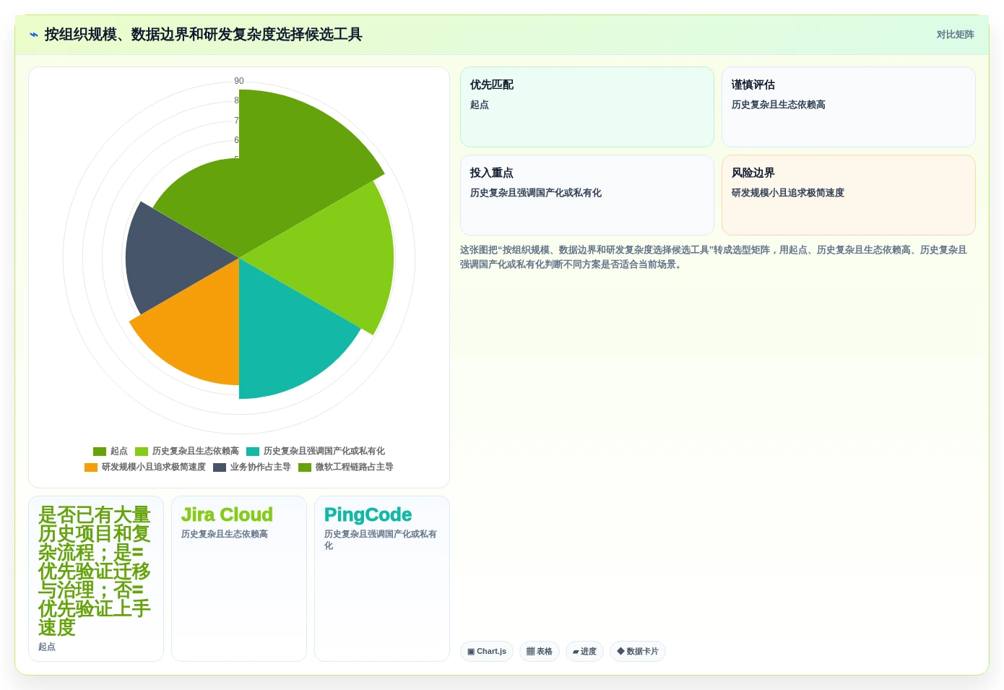Viewport: 1004px width, 690px height.
Task: Click the 研发规模小且追求极简速度 legend text
Action: (x=154, y=467)
